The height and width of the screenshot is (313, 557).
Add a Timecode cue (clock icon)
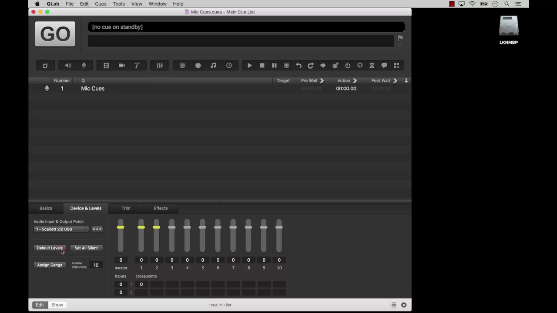coord(229,66)
